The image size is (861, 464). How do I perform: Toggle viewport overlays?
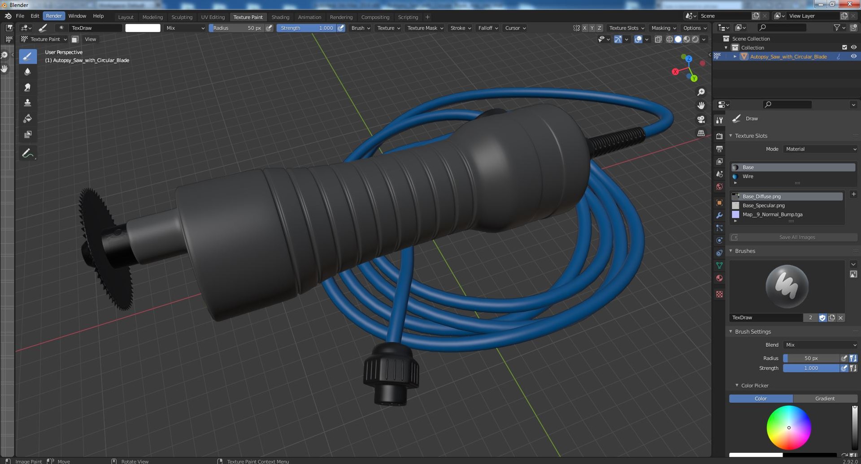(638, 39)
